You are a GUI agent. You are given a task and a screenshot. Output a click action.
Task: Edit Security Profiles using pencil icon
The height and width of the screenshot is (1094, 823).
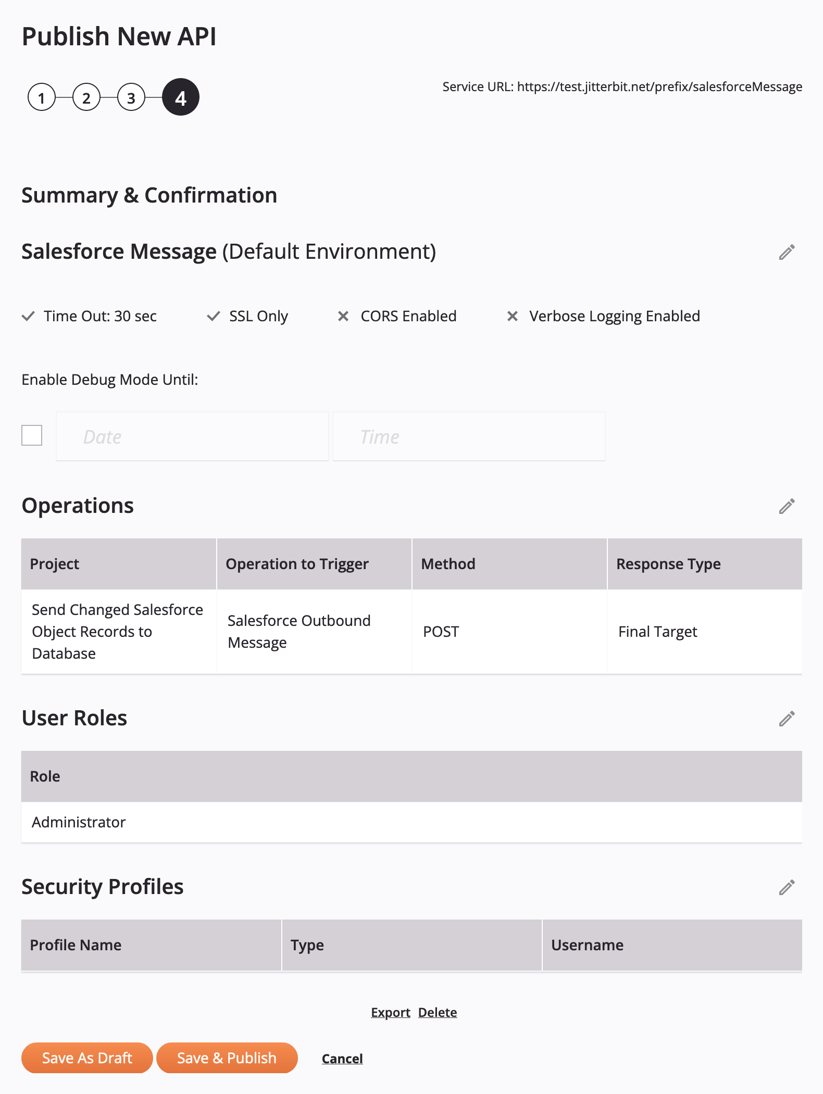787,887
